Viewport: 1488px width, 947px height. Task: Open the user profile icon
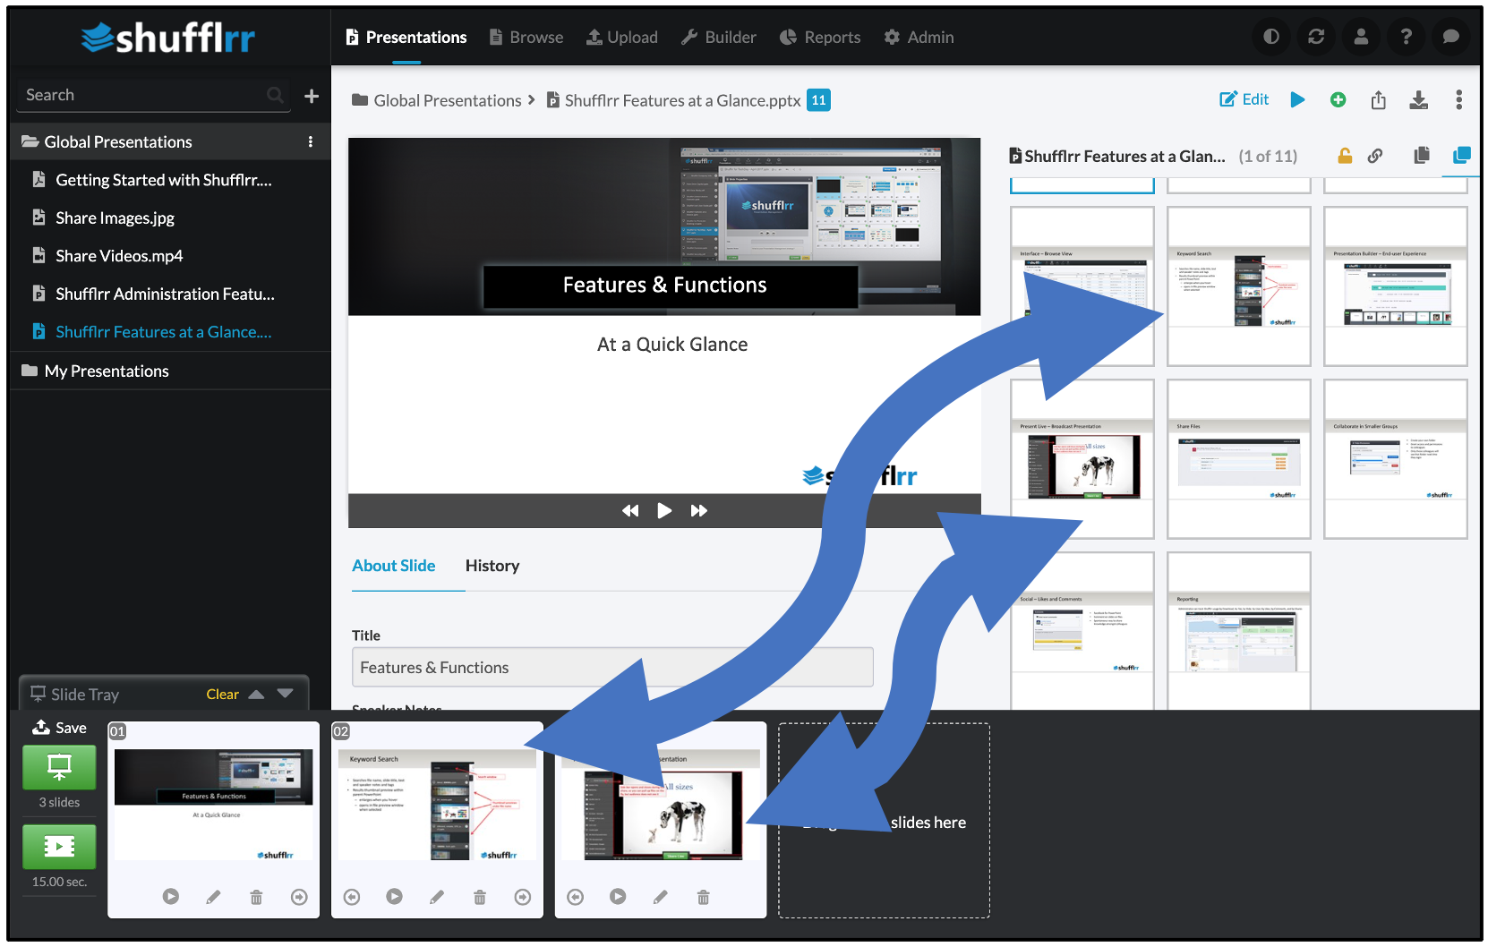[1360, 37]
